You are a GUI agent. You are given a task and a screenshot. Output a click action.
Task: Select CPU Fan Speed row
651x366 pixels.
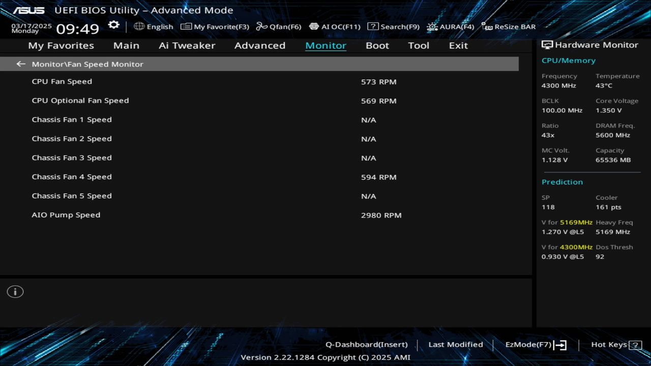[259, 81]
